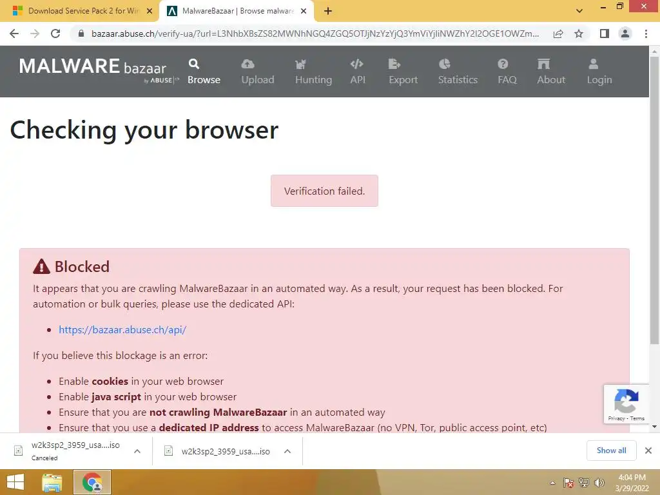Image resolution: width=660 pixels, height=495 pixels.
Task: Open the Windows Start button
Action: (15, 482)
